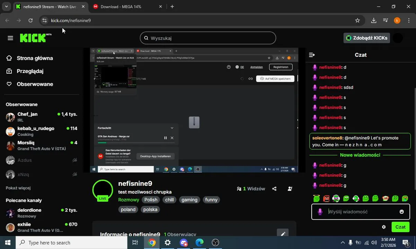
Task: Open the Windows notification center
Action: click(x=405, y=243)
